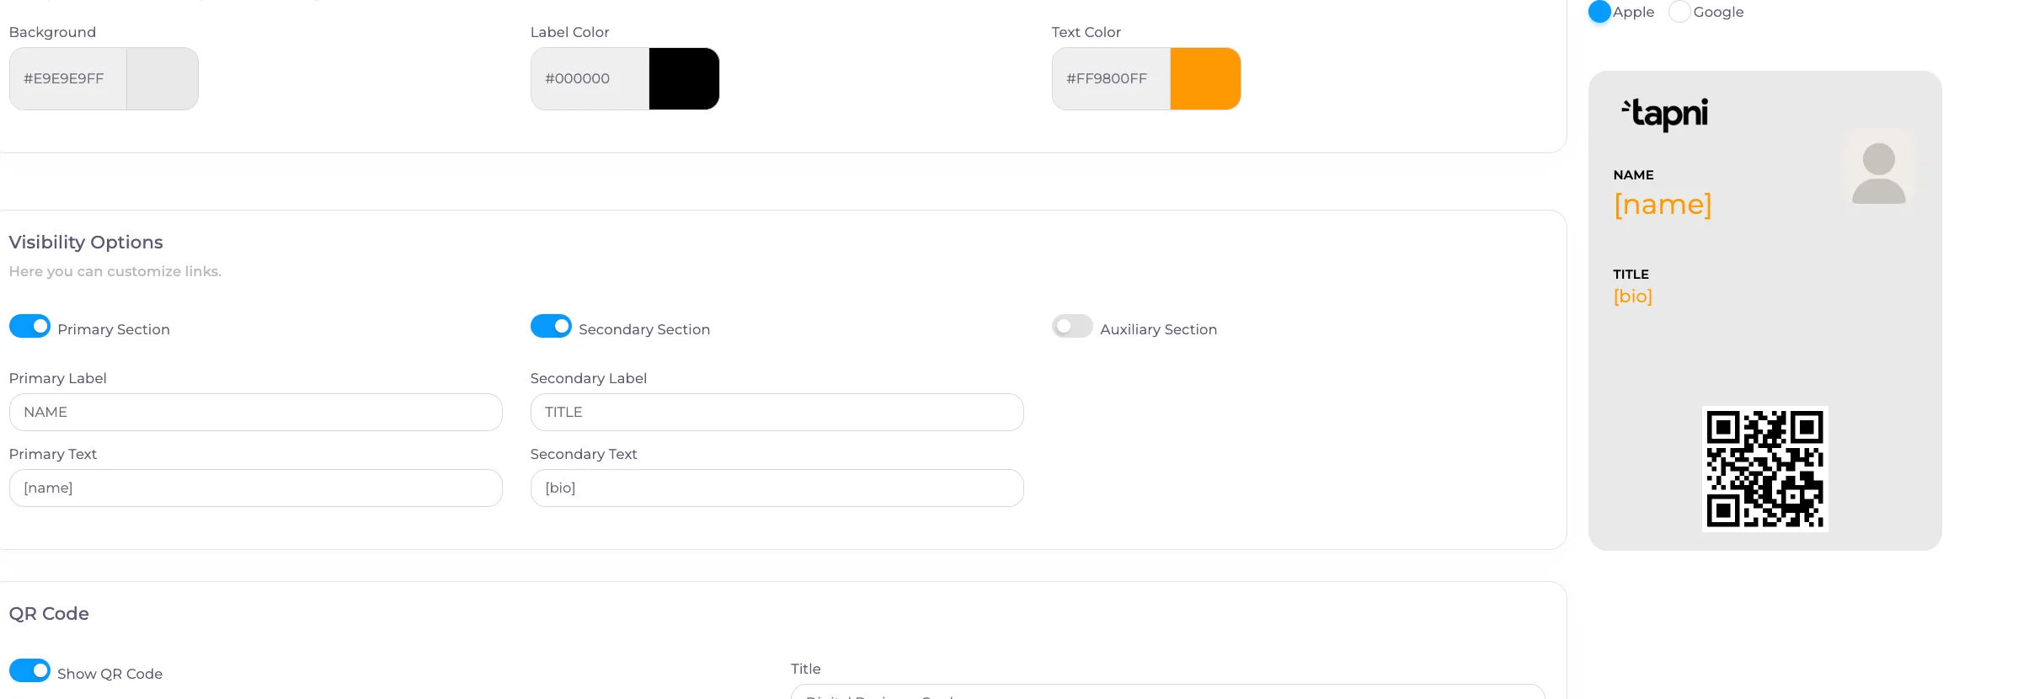The width and height of the screenshot is (2018, 699).
Task: Open the orange Text Color swatch
Action: [x=1205, y=78]
